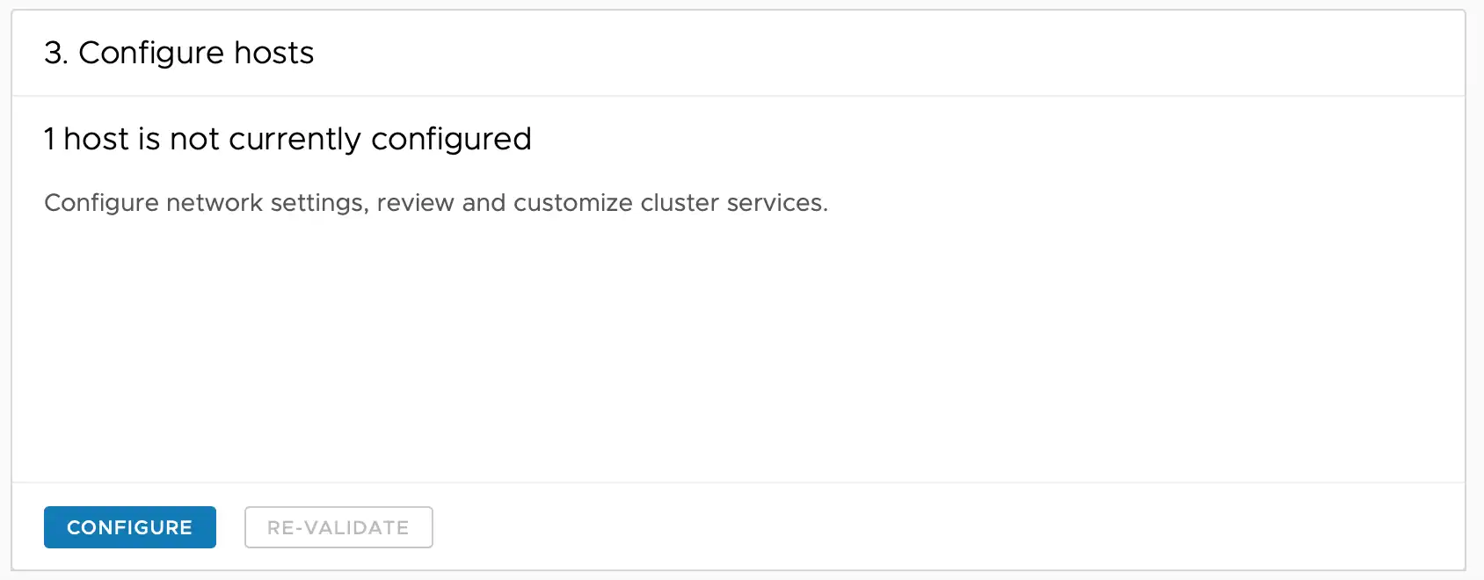Re-run validation using RE-VALIDATE

pos(338,527)
